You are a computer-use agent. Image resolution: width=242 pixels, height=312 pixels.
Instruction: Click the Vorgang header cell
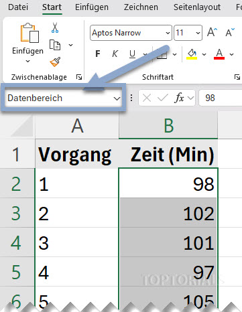pyautogui.click(x=77, y=154)
